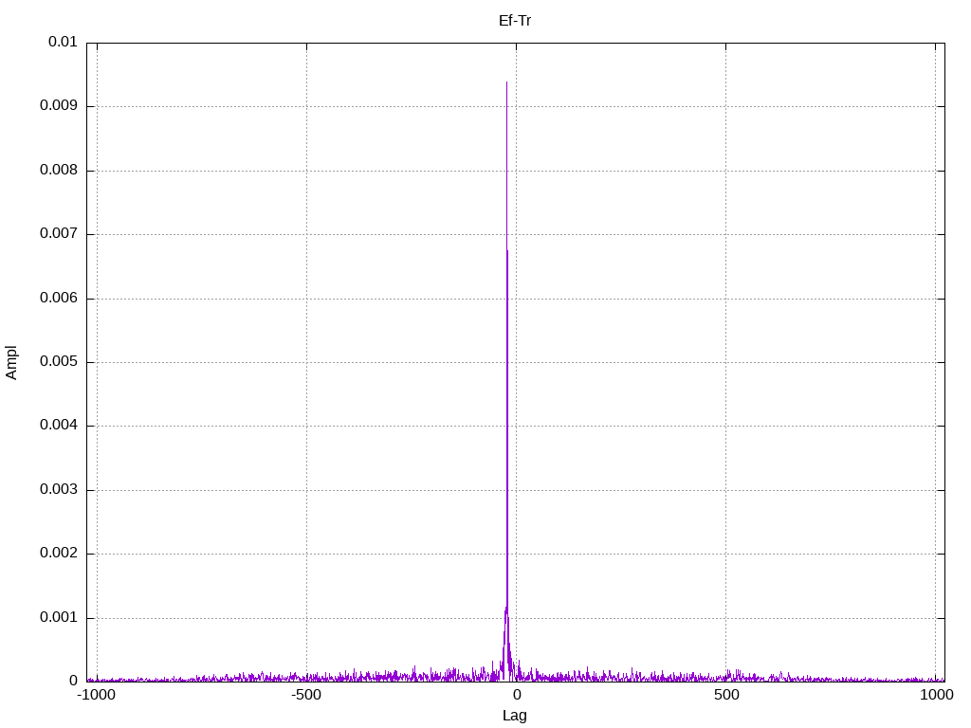Select the "Lag" x-axis label
The height and width of the screenshot is (728, 971).
coord(515,716)
